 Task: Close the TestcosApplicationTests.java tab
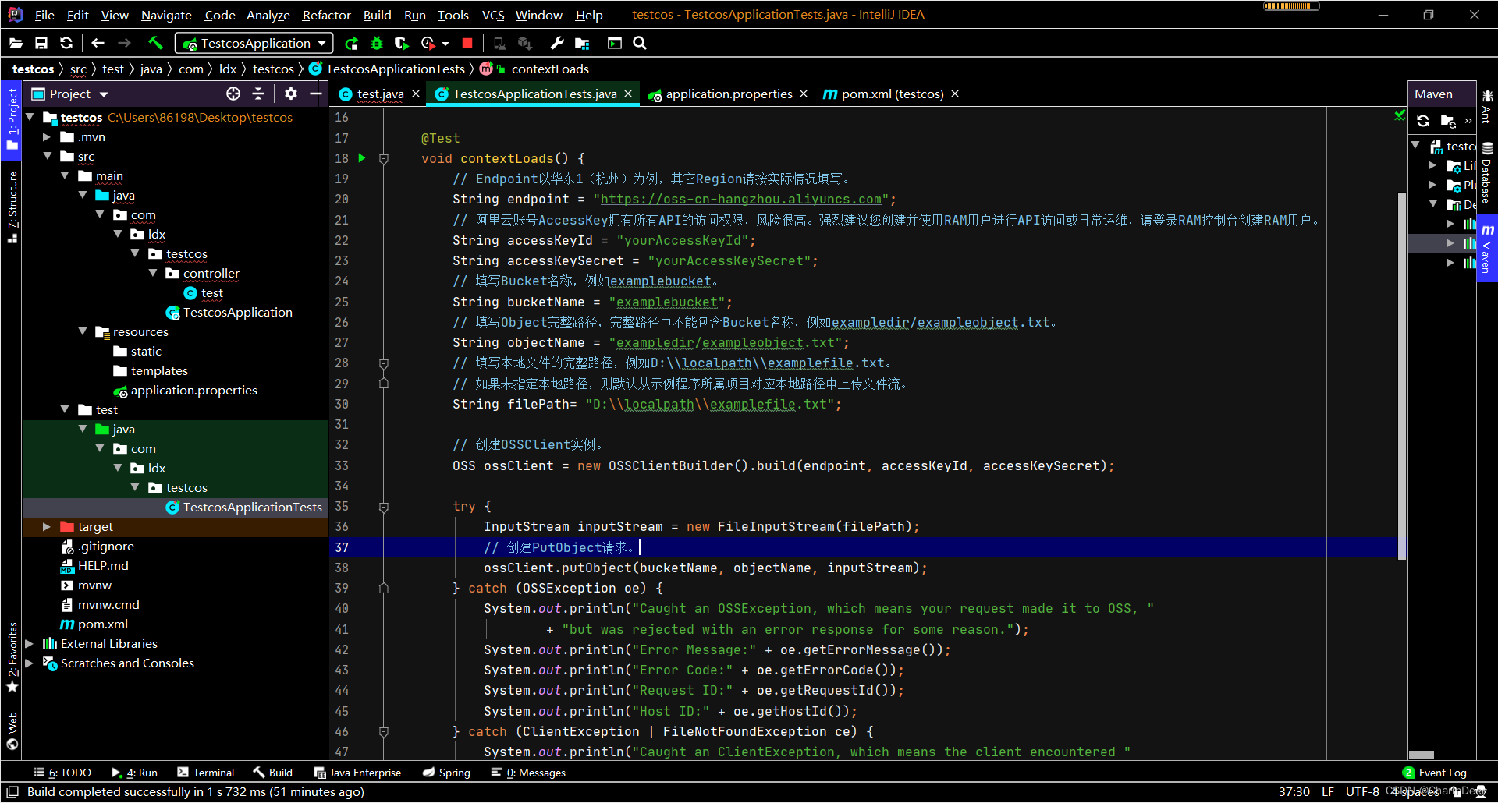tap(628, 94)
